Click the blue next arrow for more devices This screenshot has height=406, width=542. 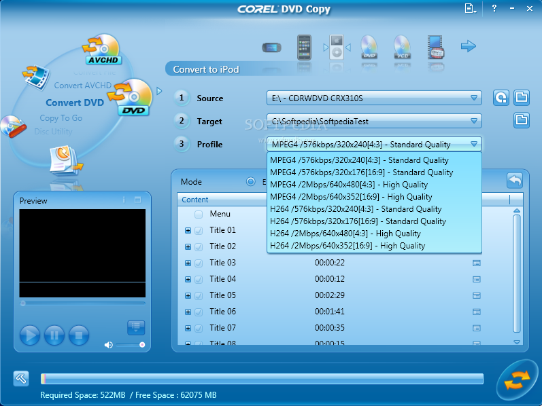point(469,46)
